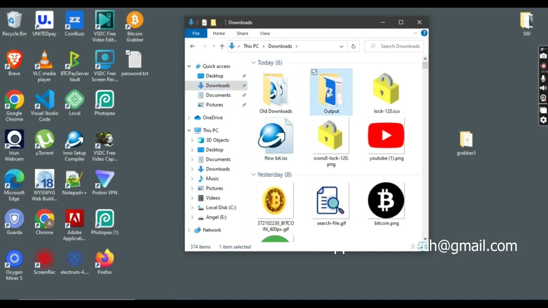Select Angel (E:) drive in navigation pane
The width and height of the screenshot is (548, 308).
pyautogui.click(x=216, y=217)
